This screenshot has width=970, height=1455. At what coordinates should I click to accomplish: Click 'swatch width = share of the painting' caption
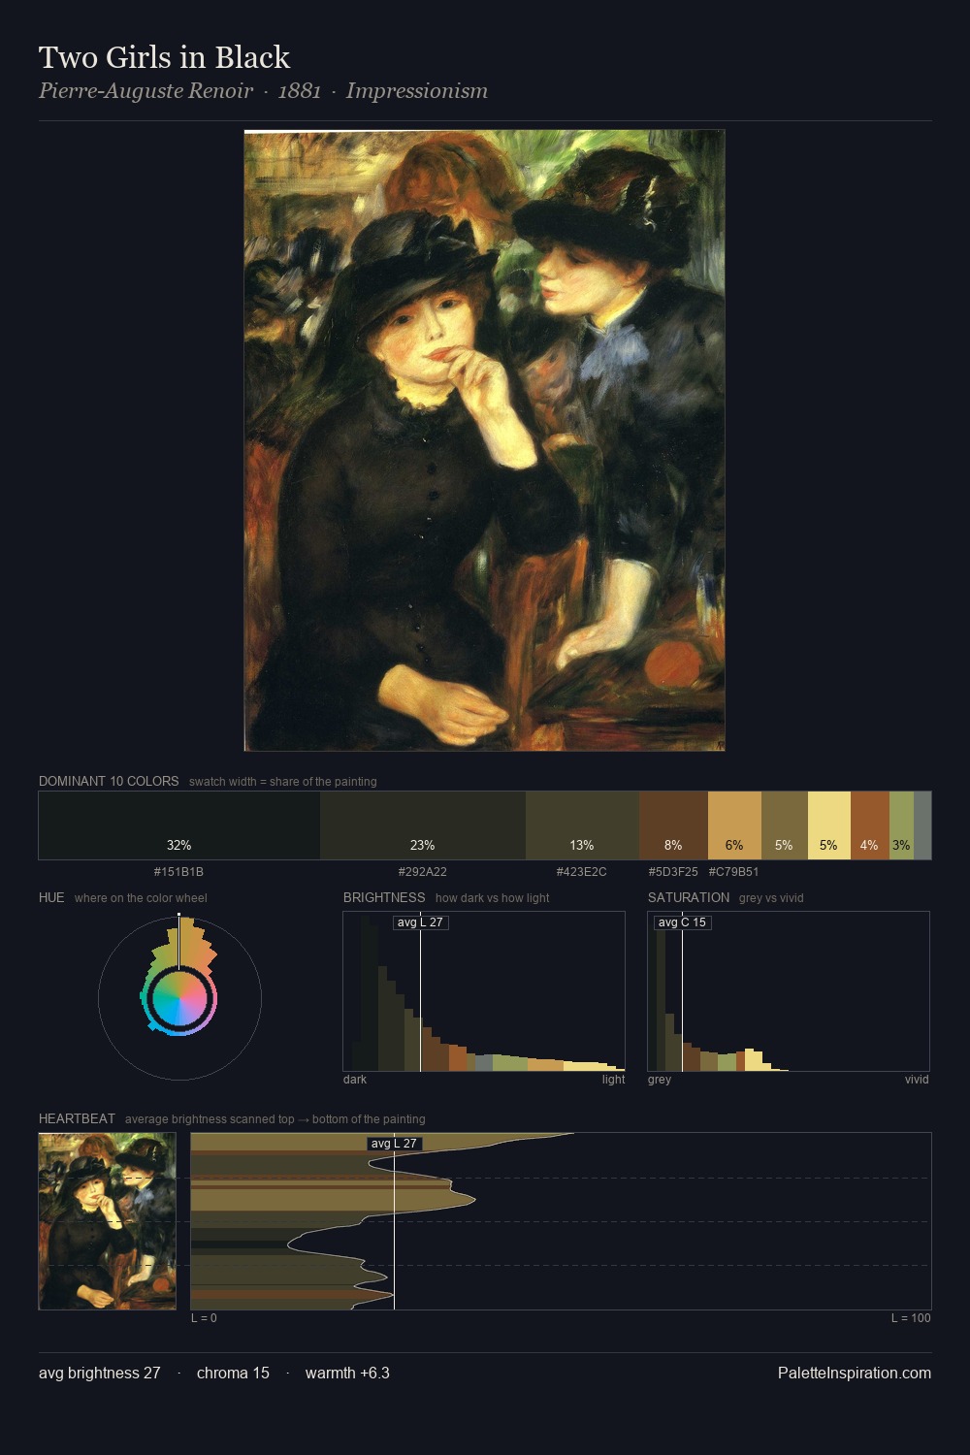click(x=283, y=782)
